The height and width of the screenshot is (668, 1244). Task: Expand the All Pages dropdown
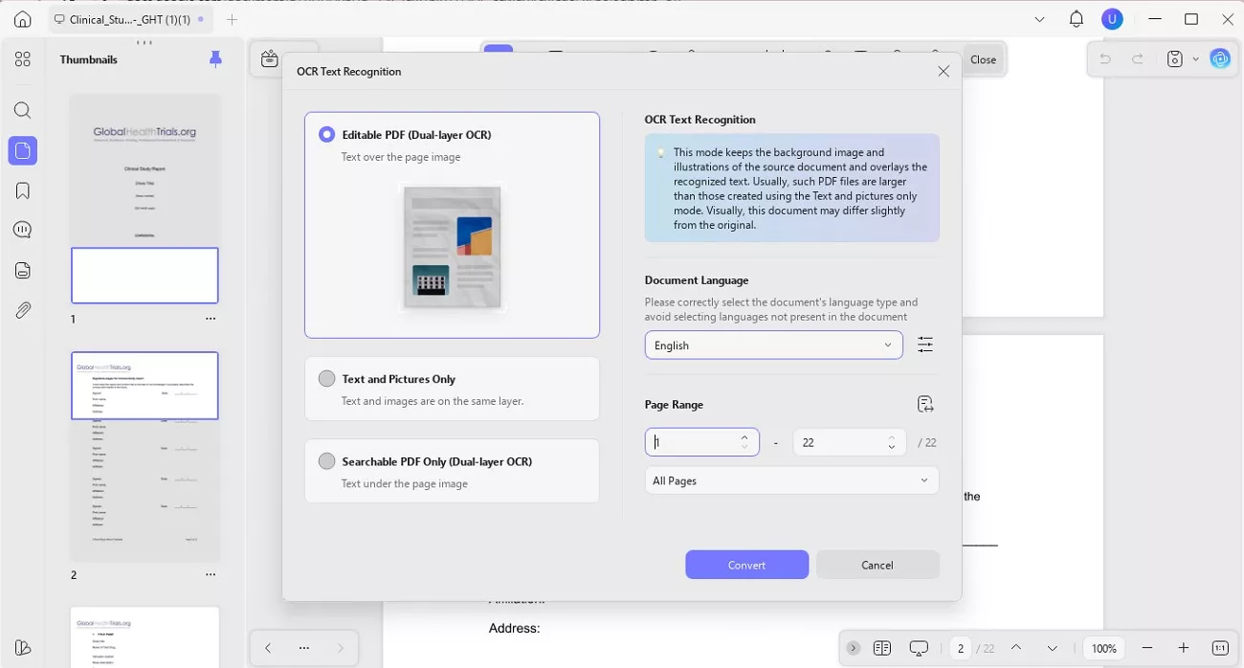pyautogui.click(x=790, y=480)
